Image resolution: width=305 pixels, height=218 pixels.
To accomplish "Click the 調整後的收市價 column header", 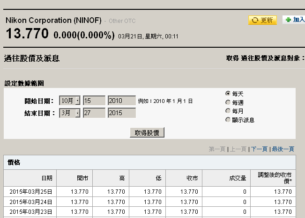I will point(273,178).
